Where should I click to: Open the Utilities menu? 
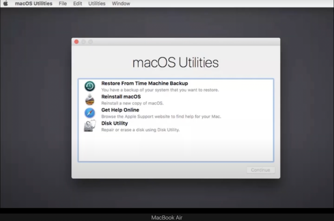pyautogui.click(x=97, y=3)
